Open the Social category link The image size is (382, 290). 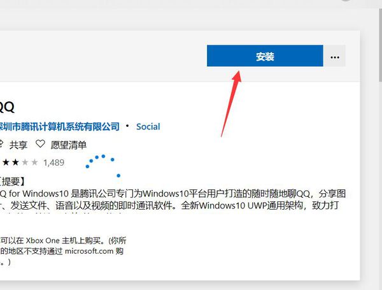(148, 127)
